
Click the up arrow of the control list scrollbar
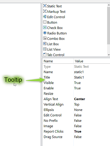[x=109, y=5]
